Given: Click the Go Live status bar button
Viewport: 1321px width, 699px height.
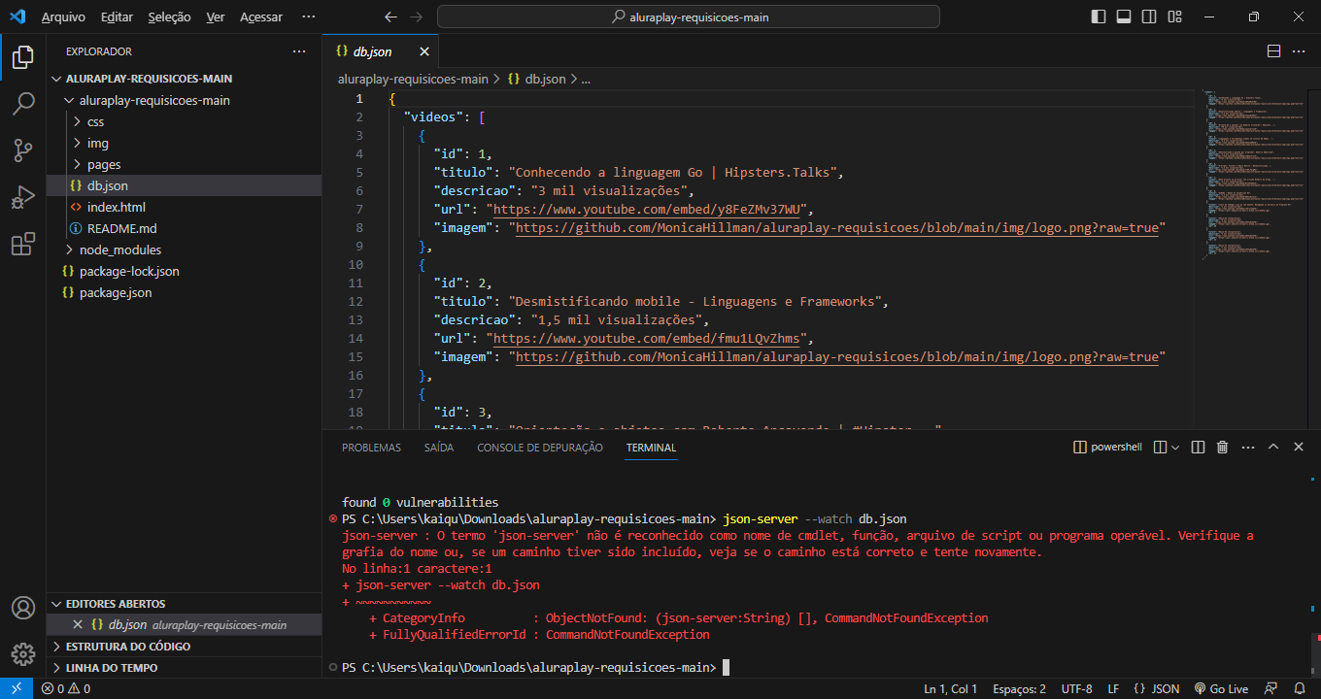Looking at the screenshot, I should pyautogui.click(x=1221, y=688).
